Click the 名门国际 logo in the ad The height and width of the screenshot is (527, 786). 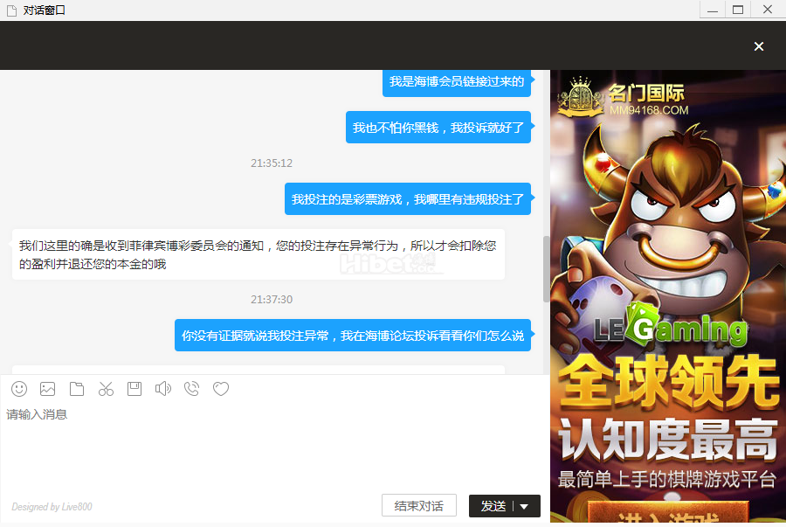click(x=624, y=98)
